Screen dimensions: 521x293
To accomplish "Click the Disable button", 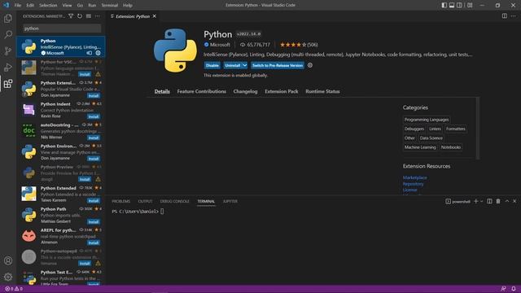I will tap(212, 65).
